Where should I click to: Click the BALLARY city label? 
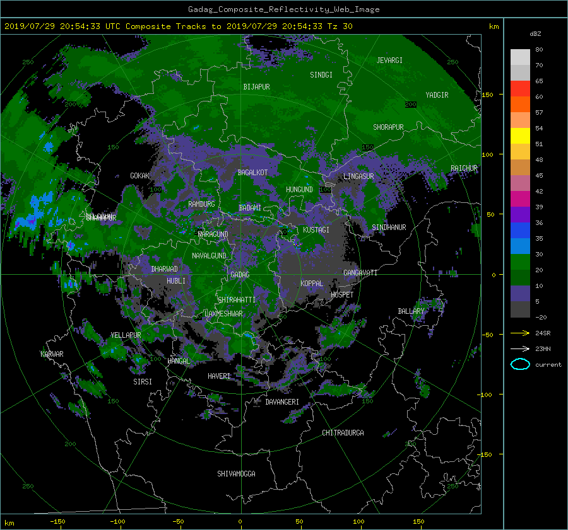point(411,311)
